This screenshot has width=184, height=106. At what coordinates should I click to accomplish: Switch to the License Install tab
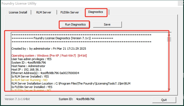tap(18, 12)
